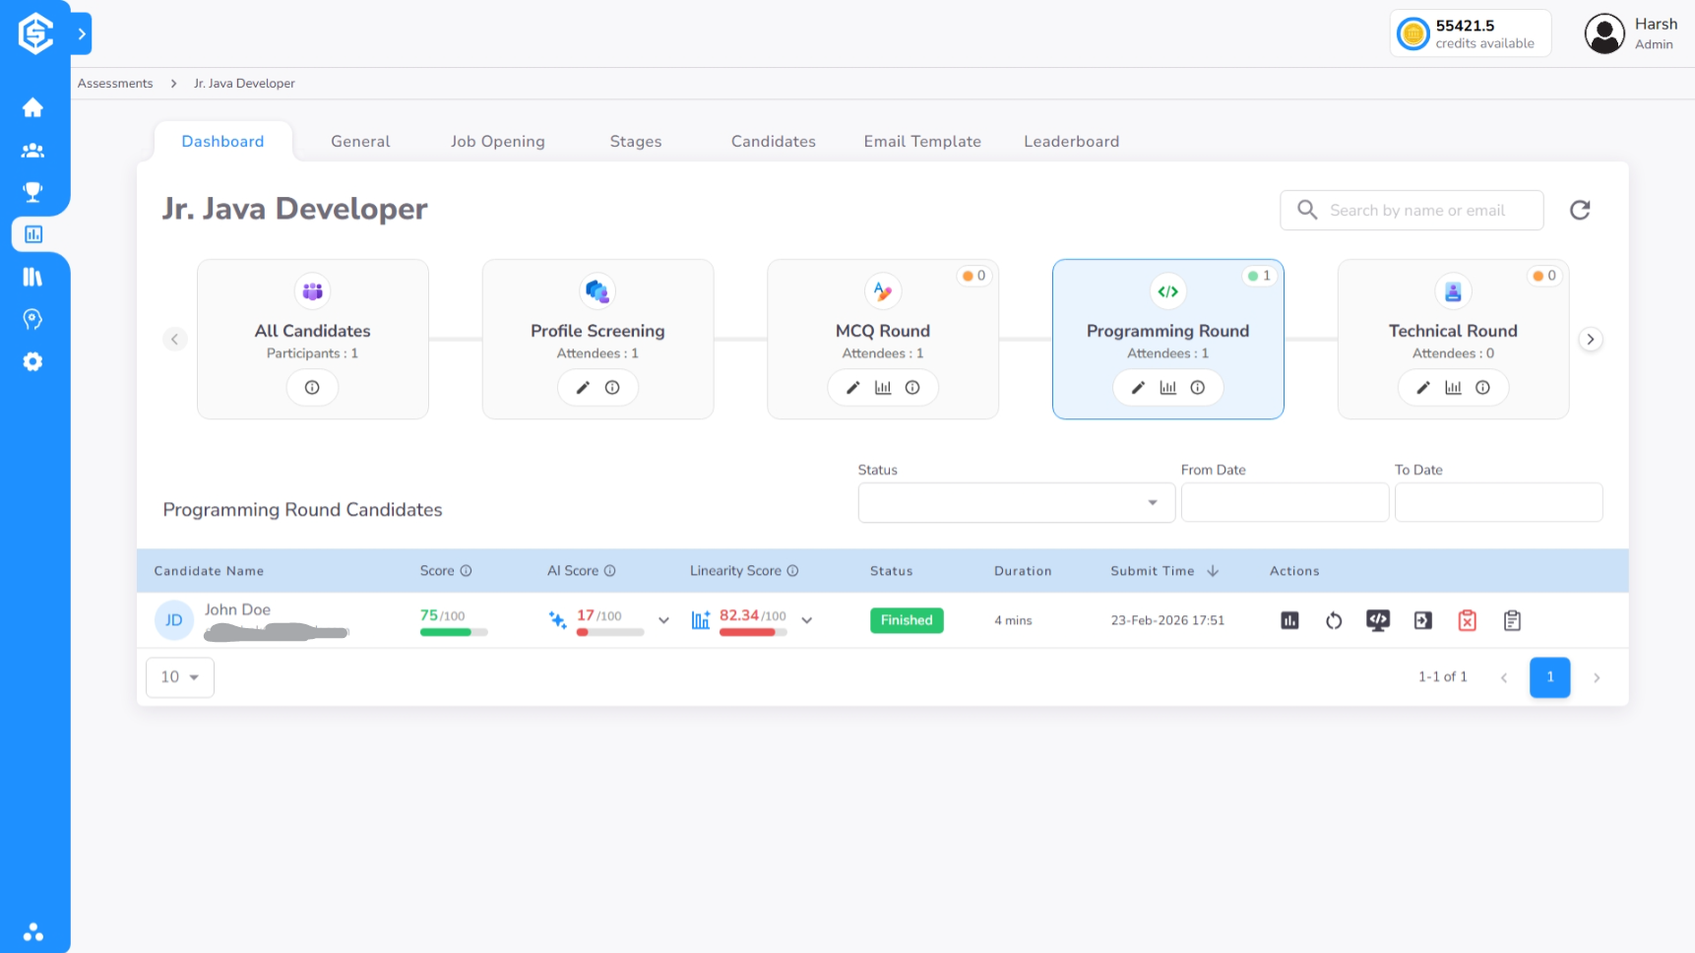Select the library books icon in sidebar
Screen dimensions: 1695x953
coord(33,277)
